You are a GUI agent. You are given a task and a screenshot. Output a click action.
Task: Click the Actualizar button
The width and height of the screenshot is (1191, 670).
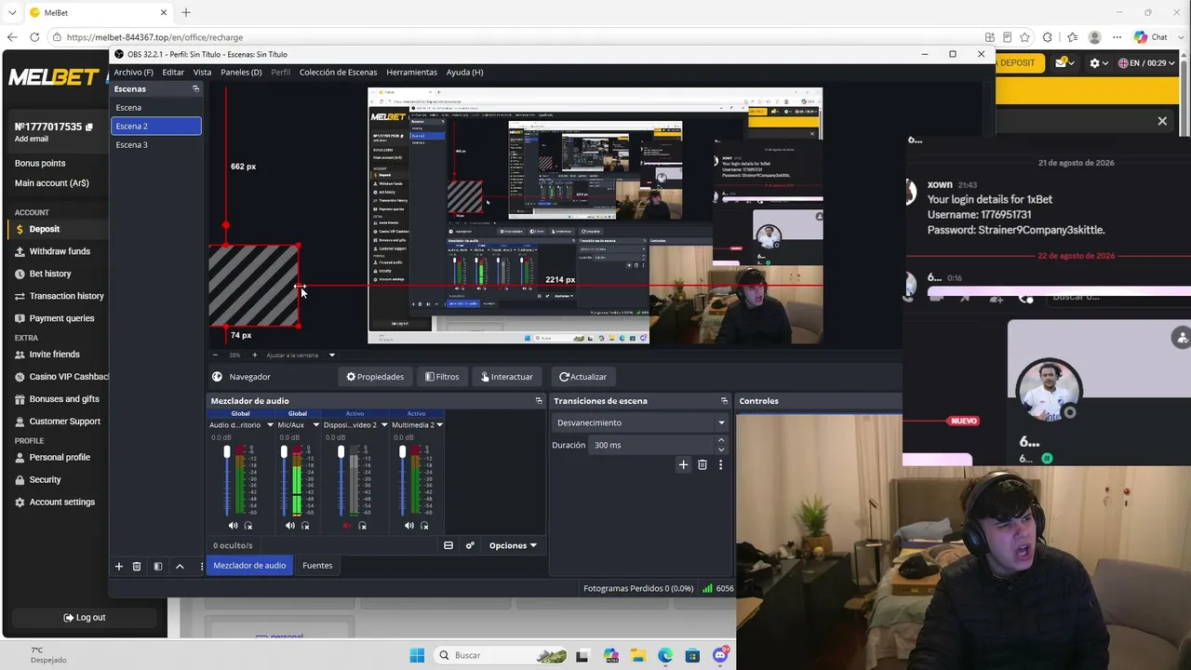point(582,377)
